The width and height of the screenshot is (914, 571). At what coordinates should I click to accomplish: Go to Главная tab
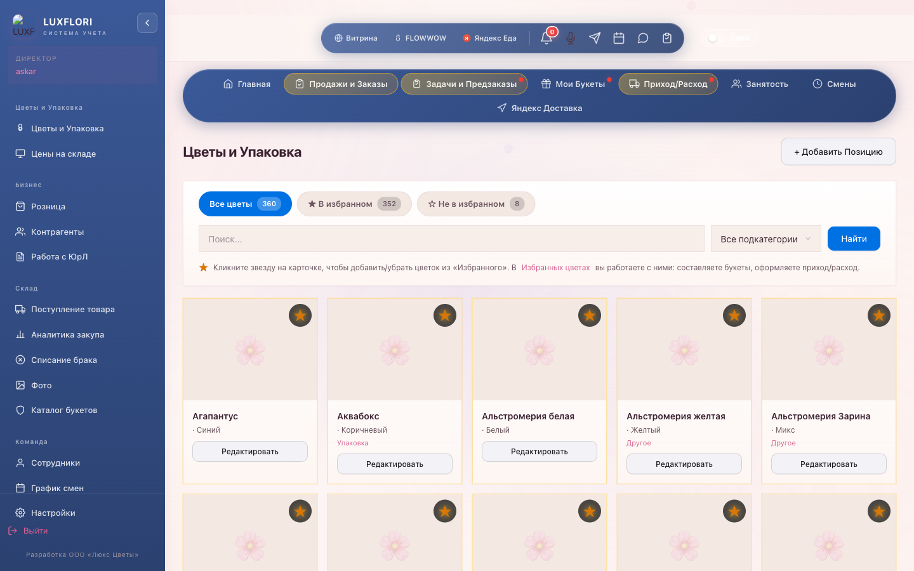click(247, 84)
